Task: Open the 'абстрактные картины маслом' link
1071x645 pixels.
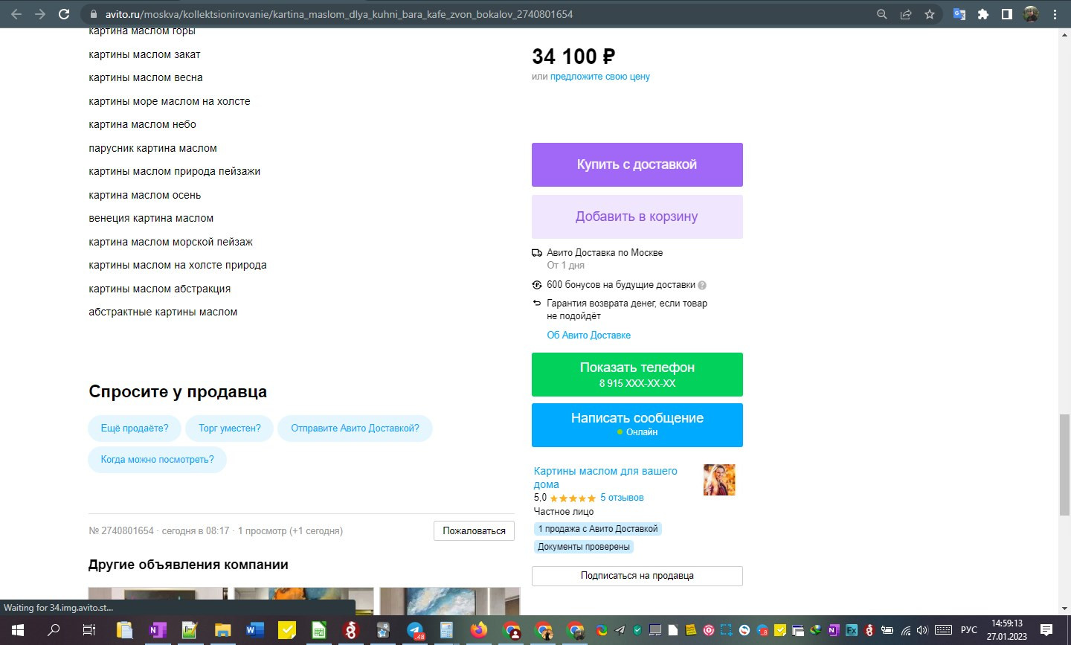Action: tap(163, 312)
